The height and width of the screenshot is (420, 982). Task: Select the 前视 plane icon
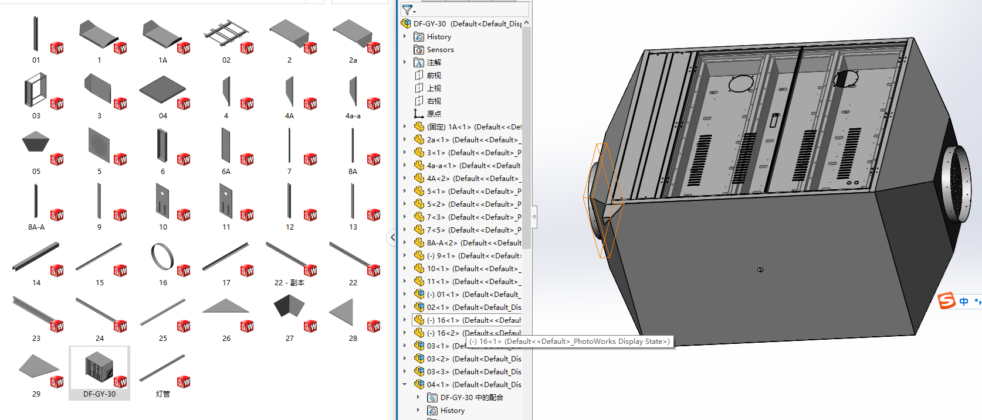(419, 76)
